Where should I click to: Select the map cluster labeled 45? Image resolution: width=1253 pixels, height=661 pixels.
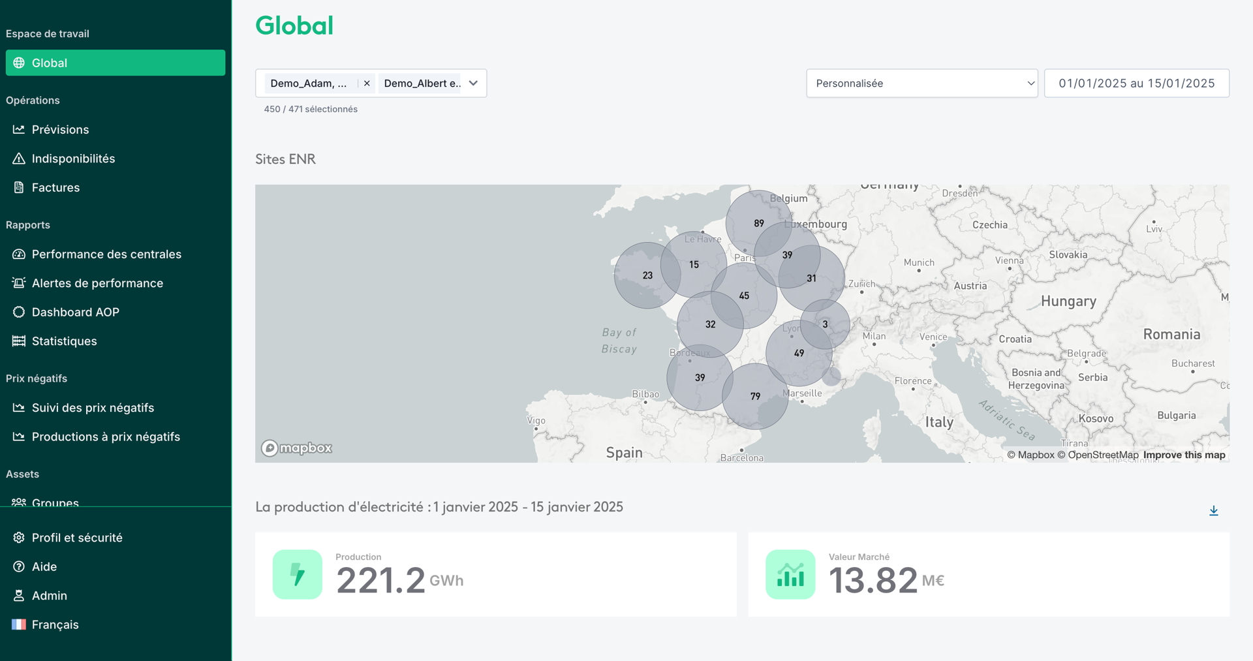click(x=744, y=296)
